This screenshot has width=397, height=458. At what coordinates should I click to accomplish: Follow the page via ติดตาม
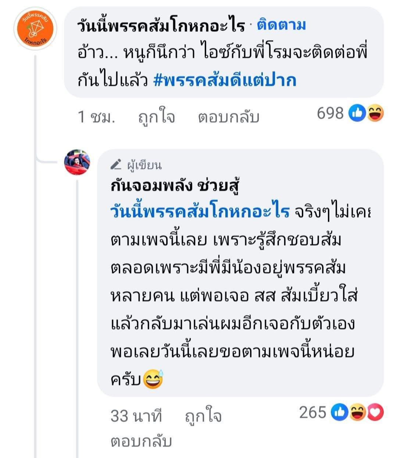[281, 25]
